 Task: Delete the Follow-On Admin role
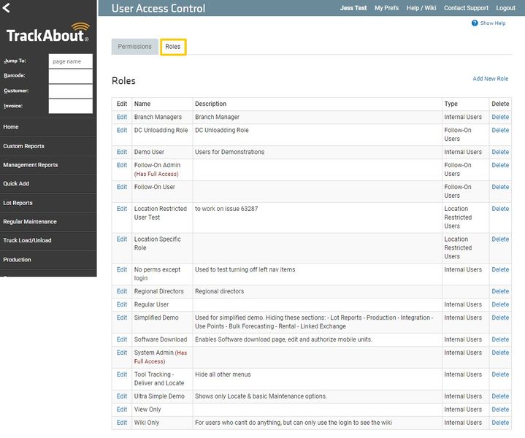point(500,165)
